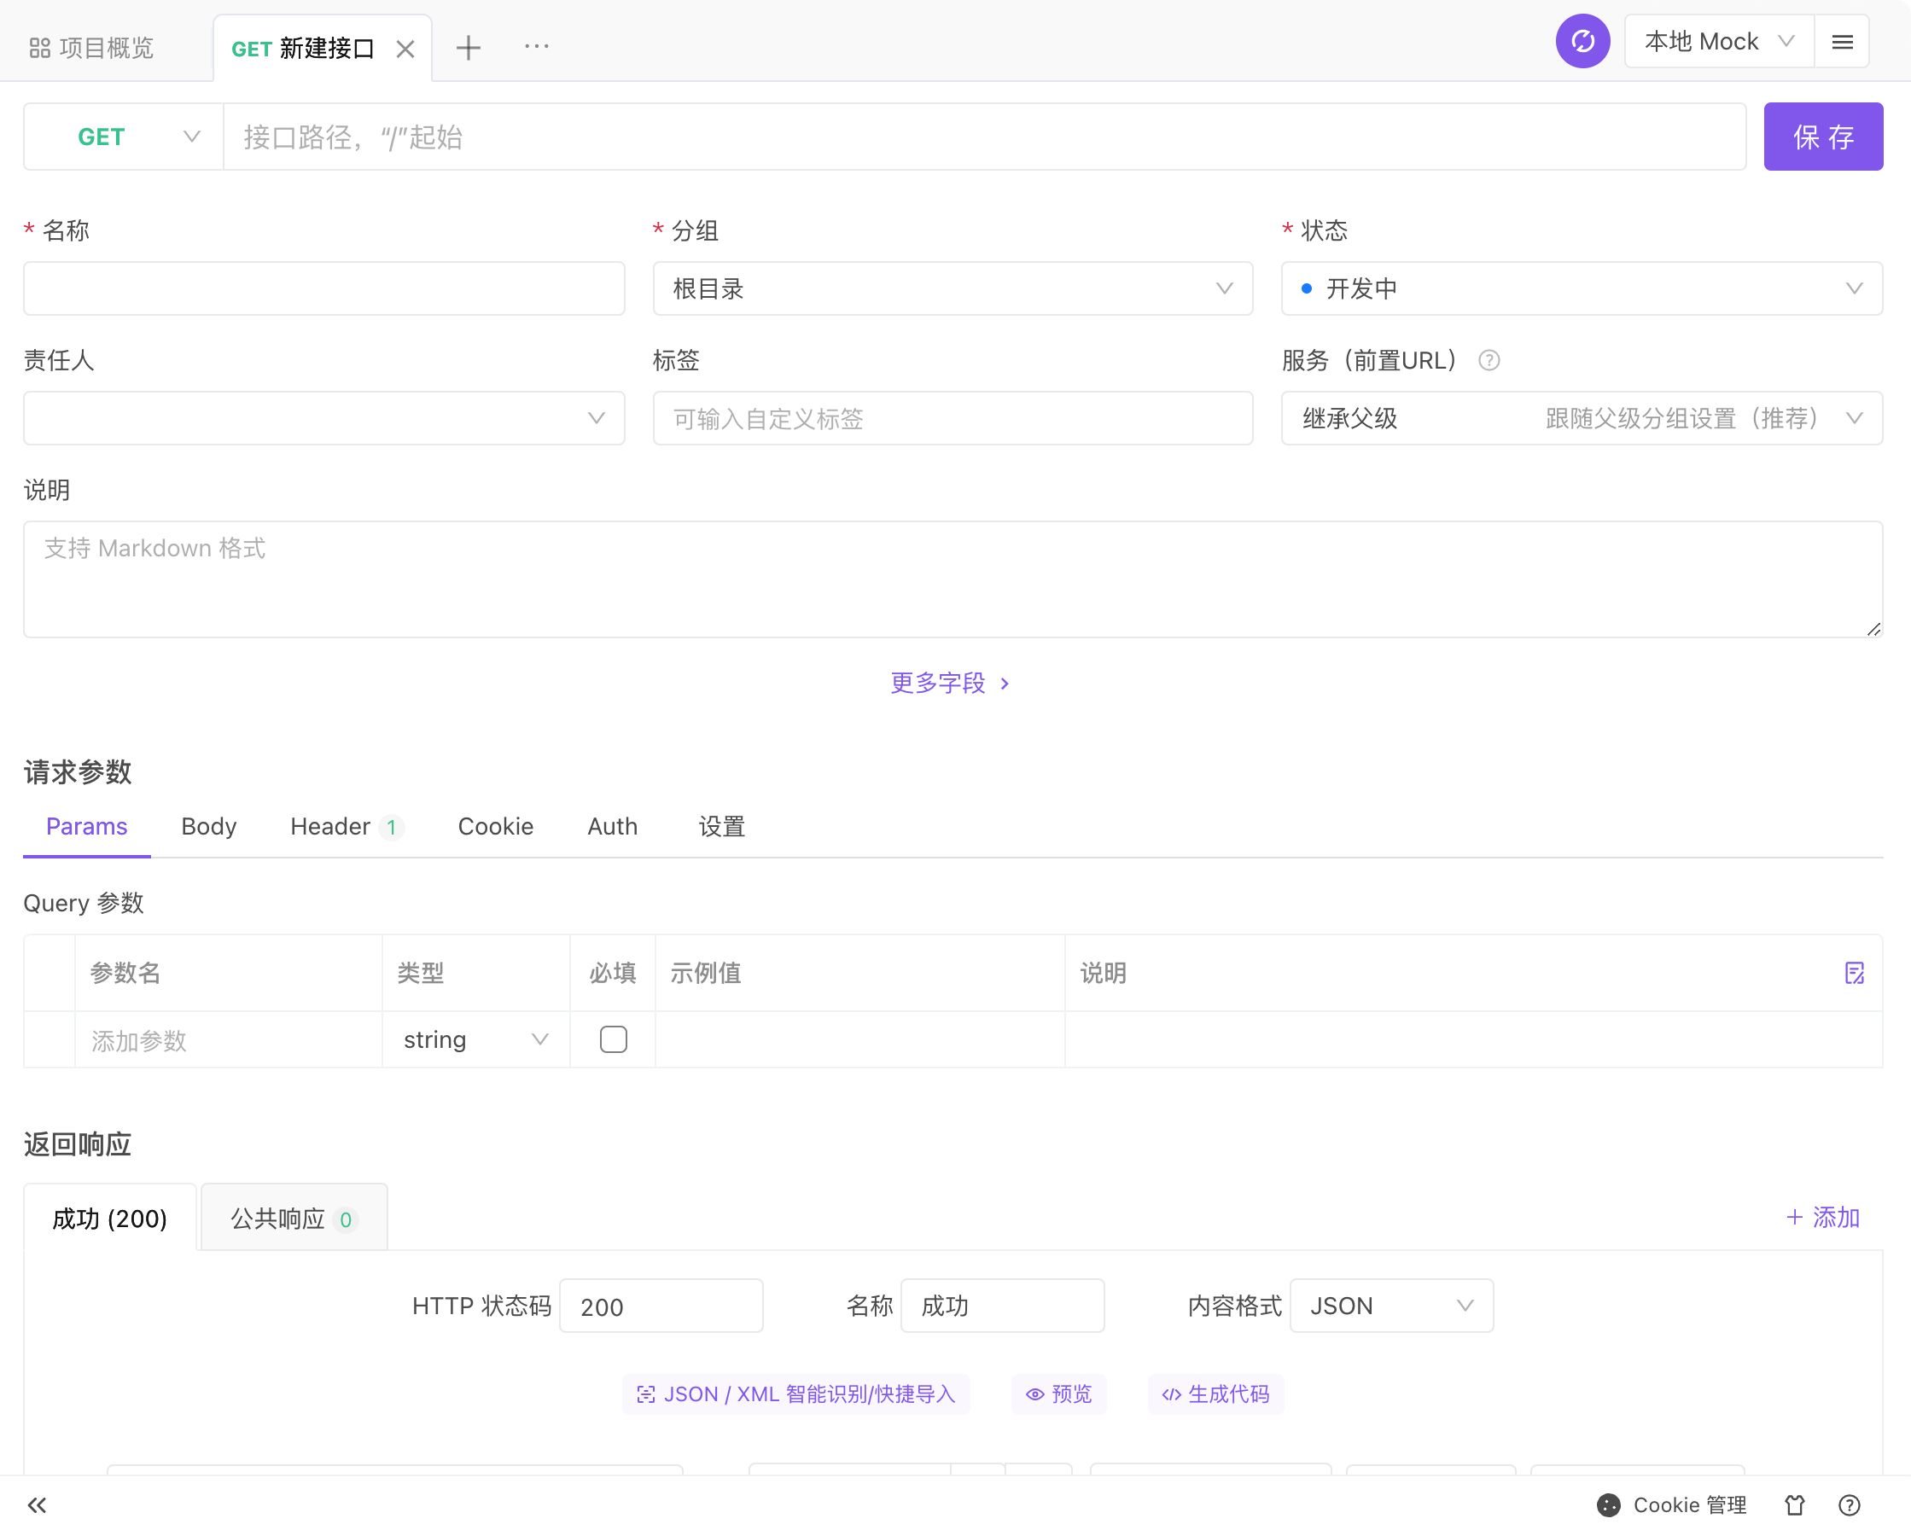Close the 新建接口 tab

[405, 49]
